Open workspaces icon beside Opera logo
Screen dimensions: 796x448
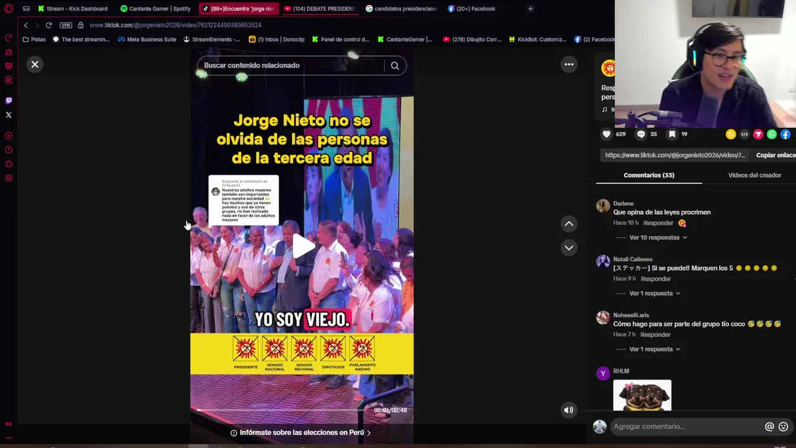[26, 9]
